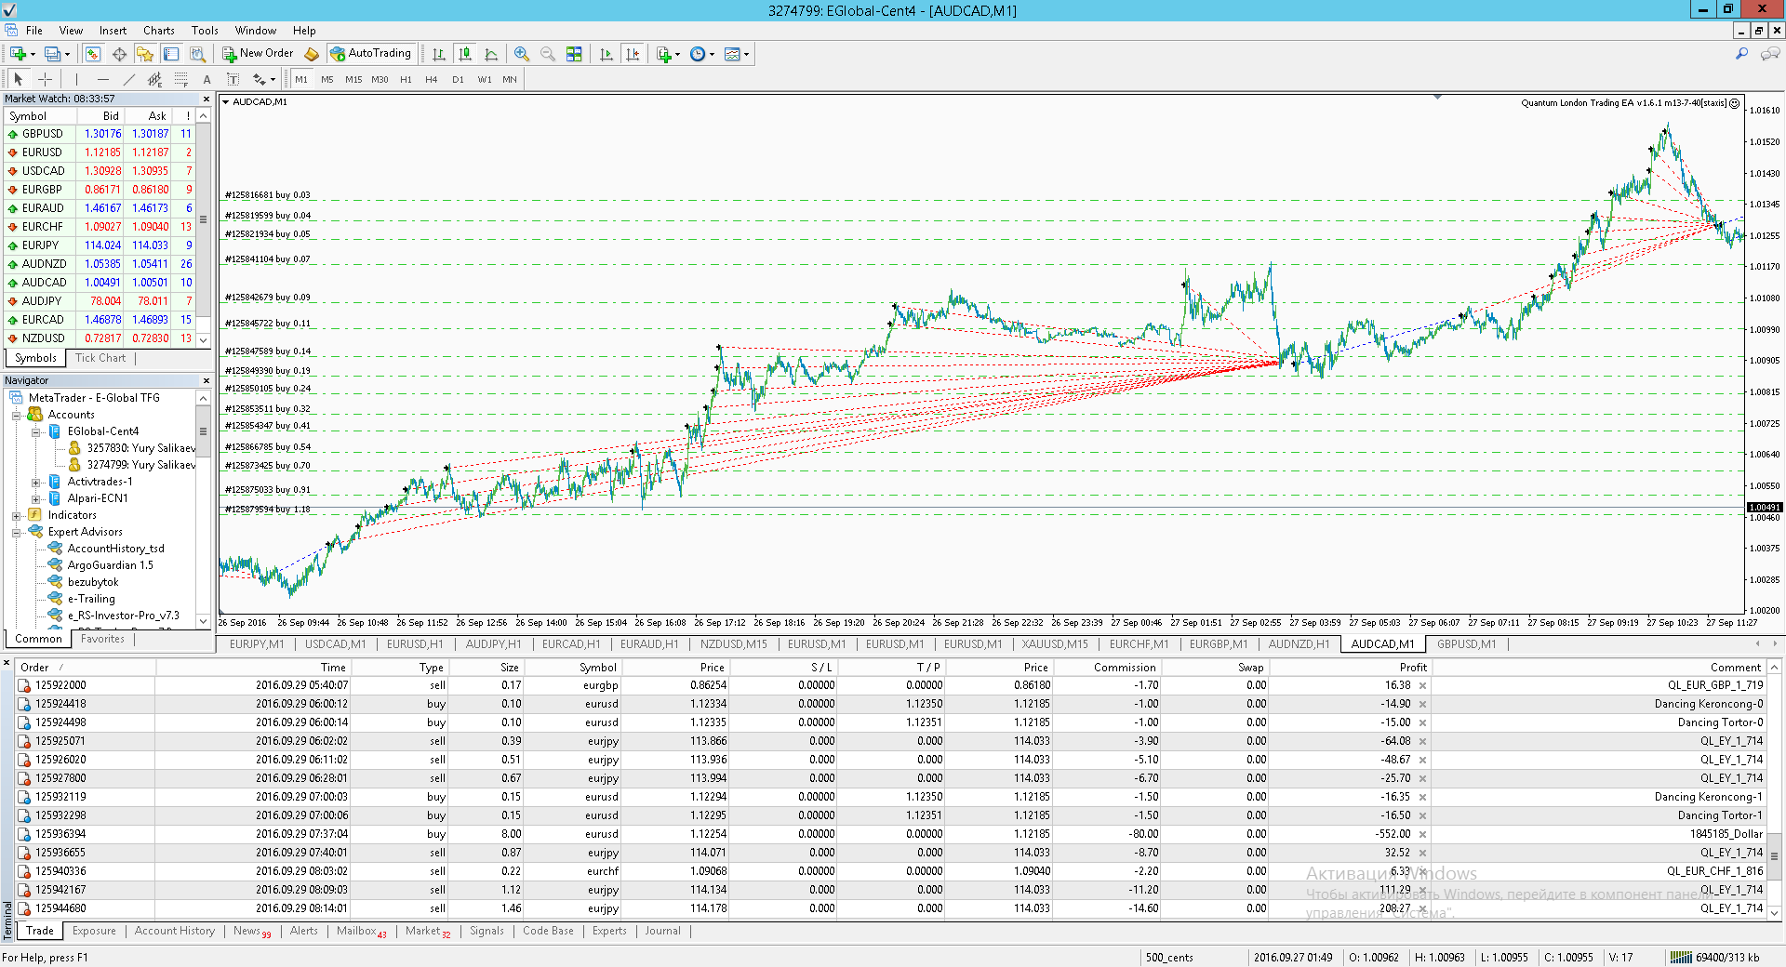Select the trendline drawing tool

pyautogui.click(x=128, y=80)
